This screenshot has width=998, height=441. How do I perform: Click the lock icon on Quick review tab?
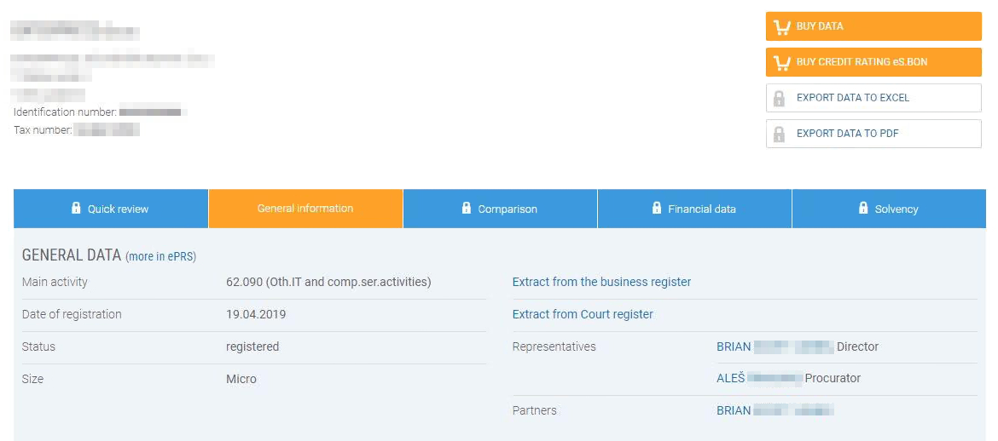tap(77, 208)
